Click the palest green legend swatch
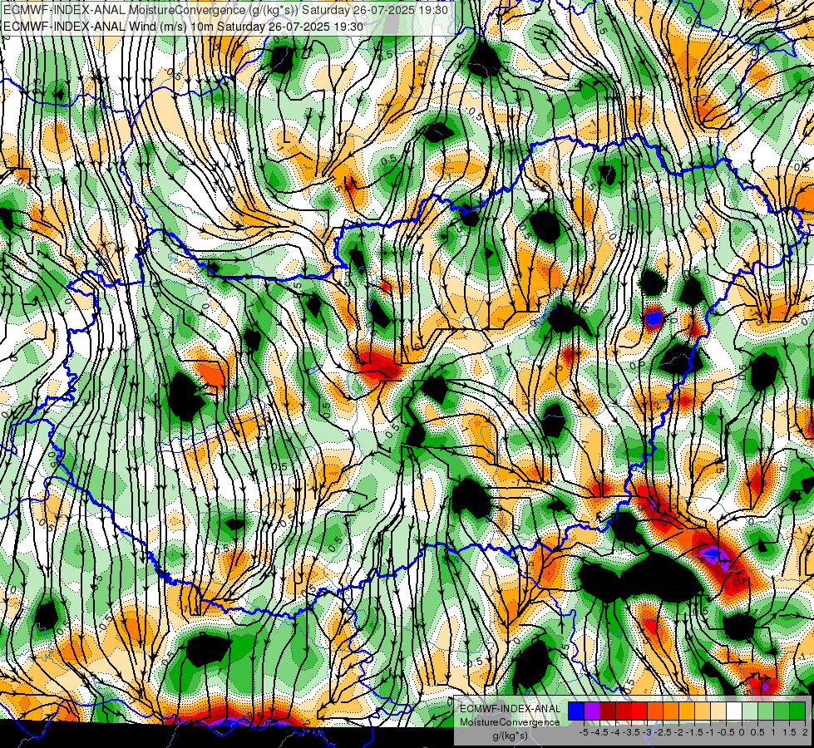The width and height of the screenshot is (814, 748). click(x=750, y=711)
